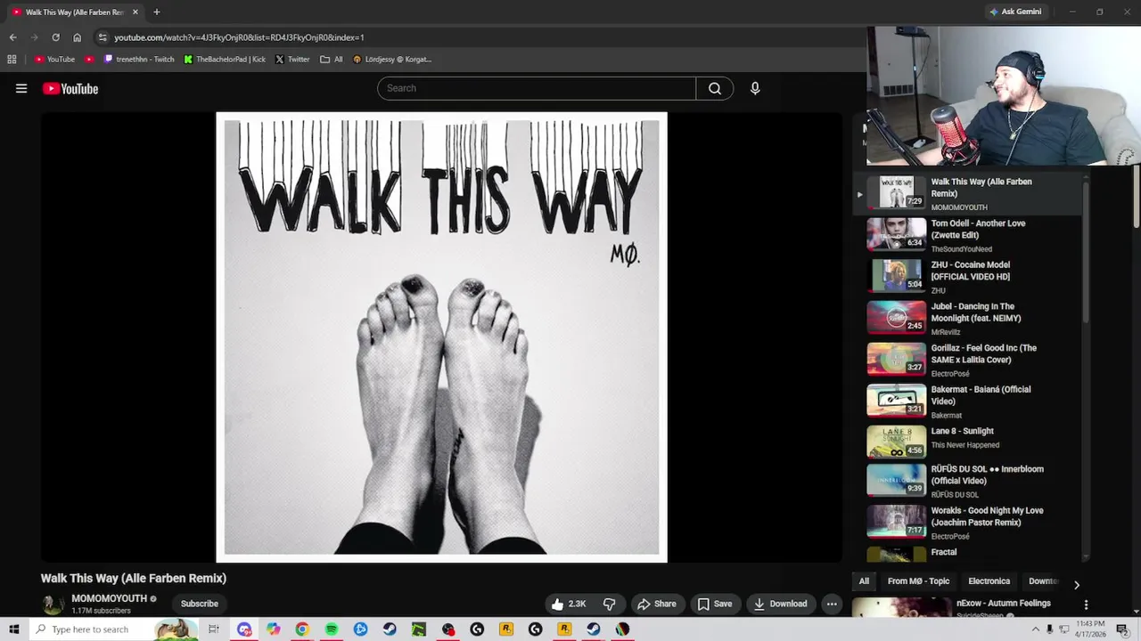
Task: Reload the current page
Action: [55, 37]
